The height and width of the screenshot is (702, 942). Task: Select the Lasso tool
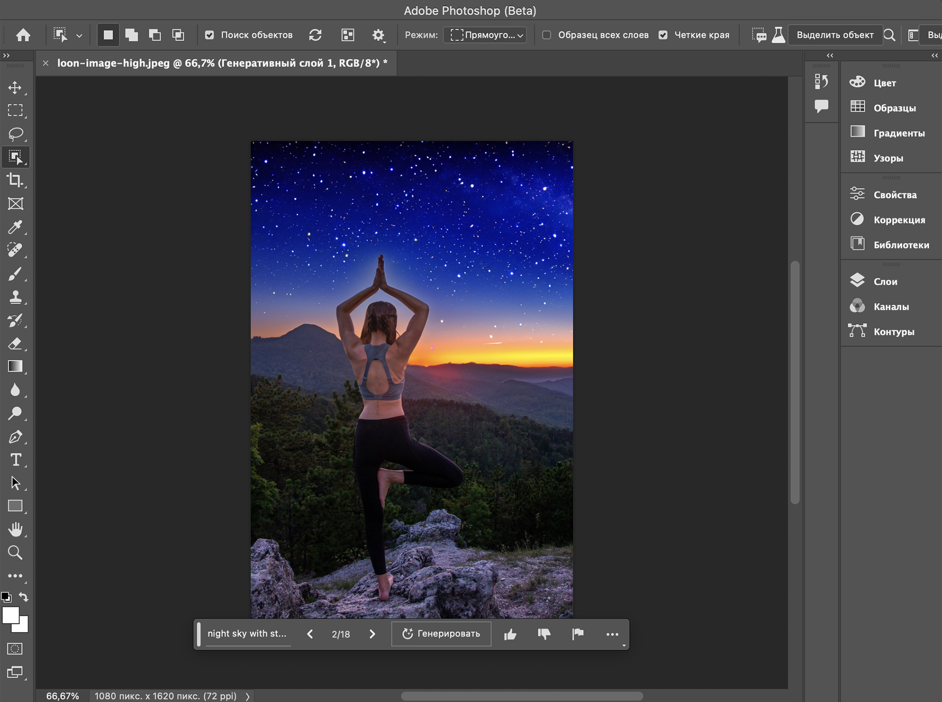coord(15,134)
